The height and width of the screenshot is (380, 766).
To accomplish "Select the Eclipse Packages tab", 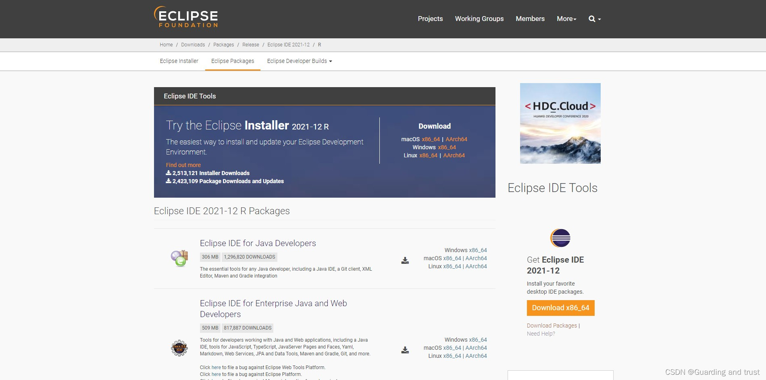I will click(233, 61).
